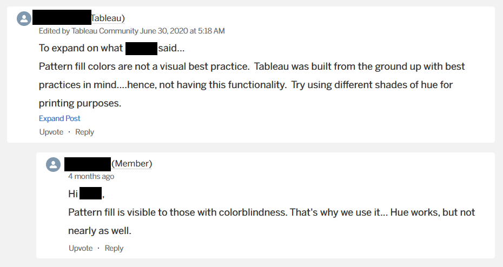Select the 'nearly as well.' line
This screenshot has height=267, width=503.
100,231
